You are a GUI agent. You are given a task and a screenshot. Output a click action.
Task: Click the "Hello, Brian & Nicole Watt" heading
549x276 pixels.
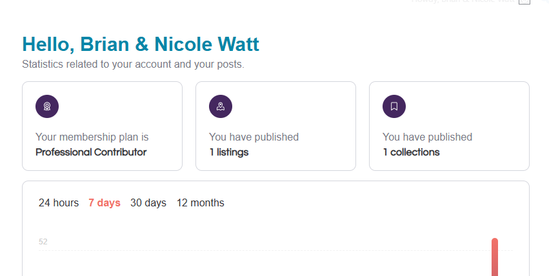point(141,44)
